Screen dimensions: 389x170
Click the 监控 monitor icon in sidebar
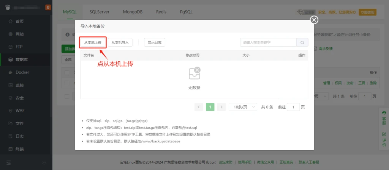coord(10,85)
